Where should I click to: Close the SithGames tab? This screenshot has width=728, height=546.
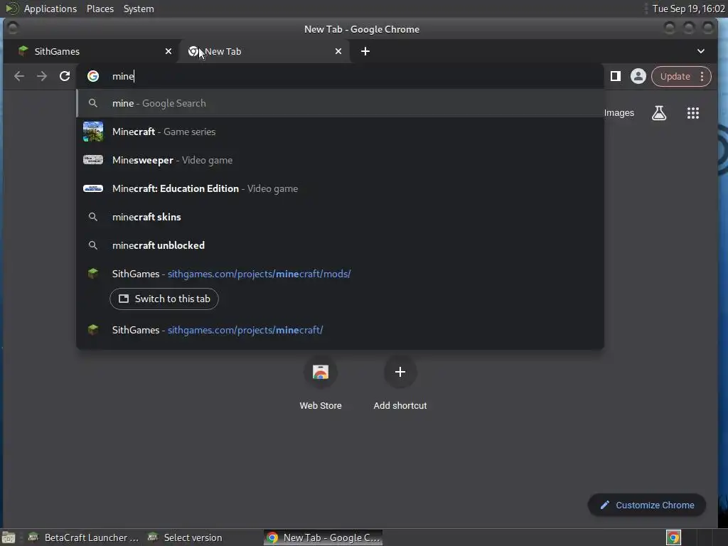(168, 51)
